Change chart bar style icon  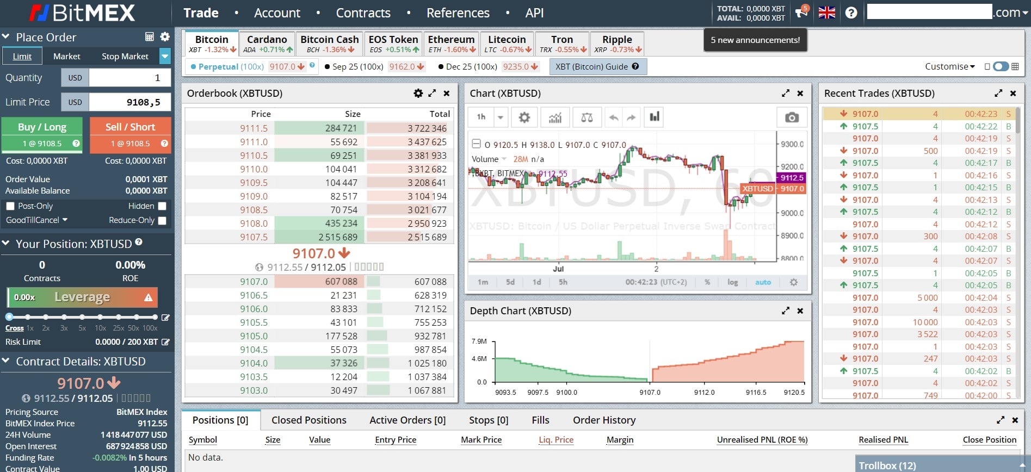(x=654, y=117)
